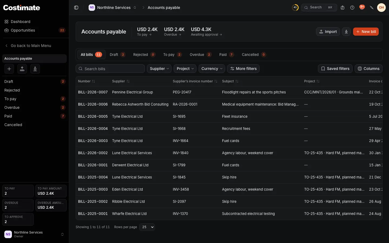Change rows per page from 25
The image size is (389, 243).
[x=147, y=227]
